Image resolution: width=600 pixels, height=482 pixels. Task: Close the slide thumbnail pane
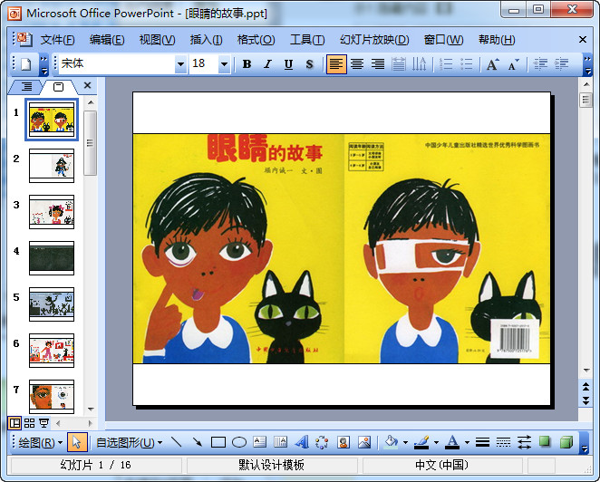pyautogui.click(x=88, y=85)
